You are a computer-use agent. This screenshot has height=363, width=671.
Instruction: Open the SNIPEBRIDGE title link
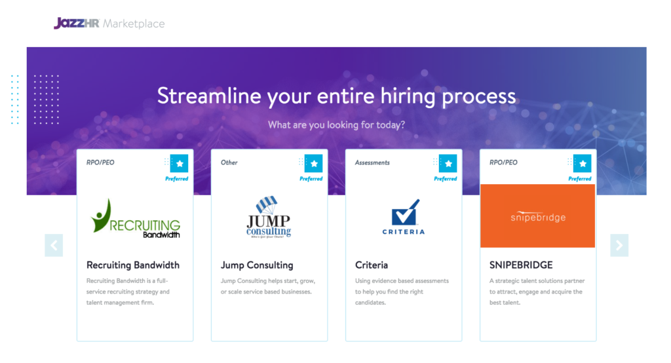tap(521, 265)
